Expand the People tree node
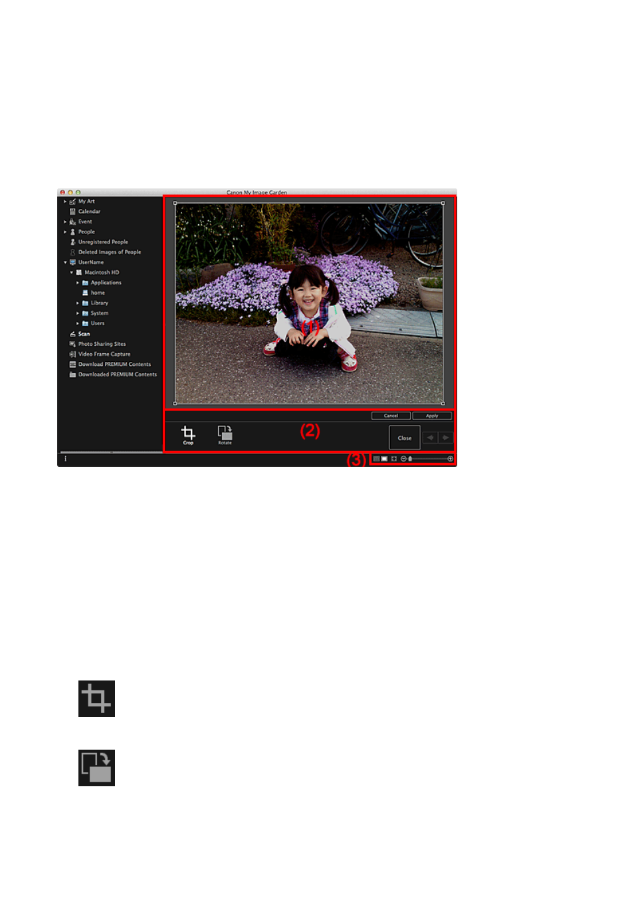Image resolution: width=634 pixels, height=898 pixels. tap(65, 231)
